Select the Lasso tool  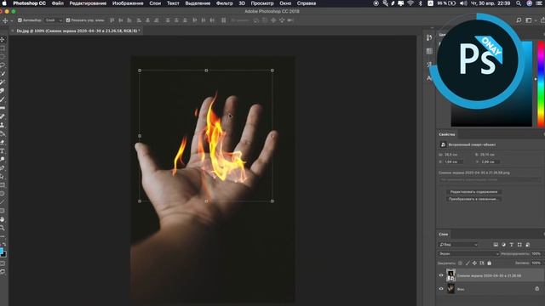point(3,65)
